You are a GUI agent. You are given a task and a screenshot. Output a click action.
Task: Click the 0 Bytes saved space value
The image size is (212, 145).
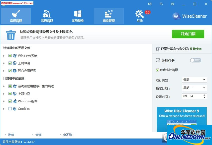tap(196, 49)
